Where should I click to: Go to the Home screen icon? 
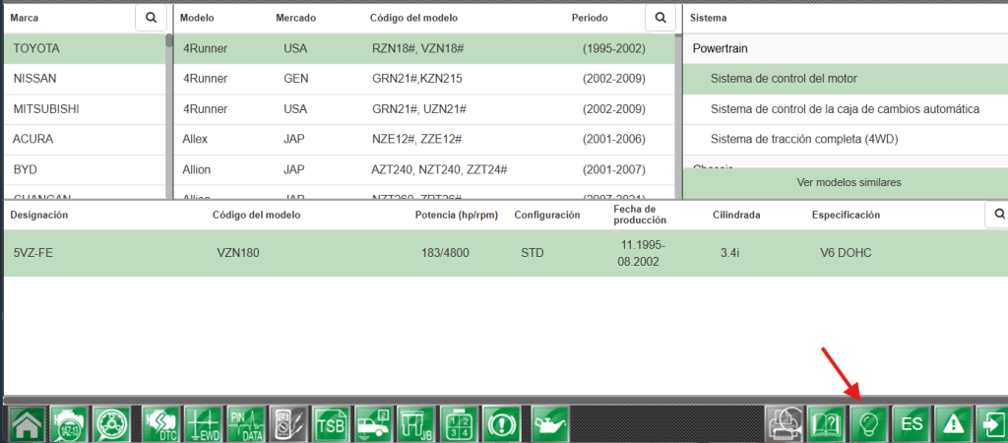30,423
